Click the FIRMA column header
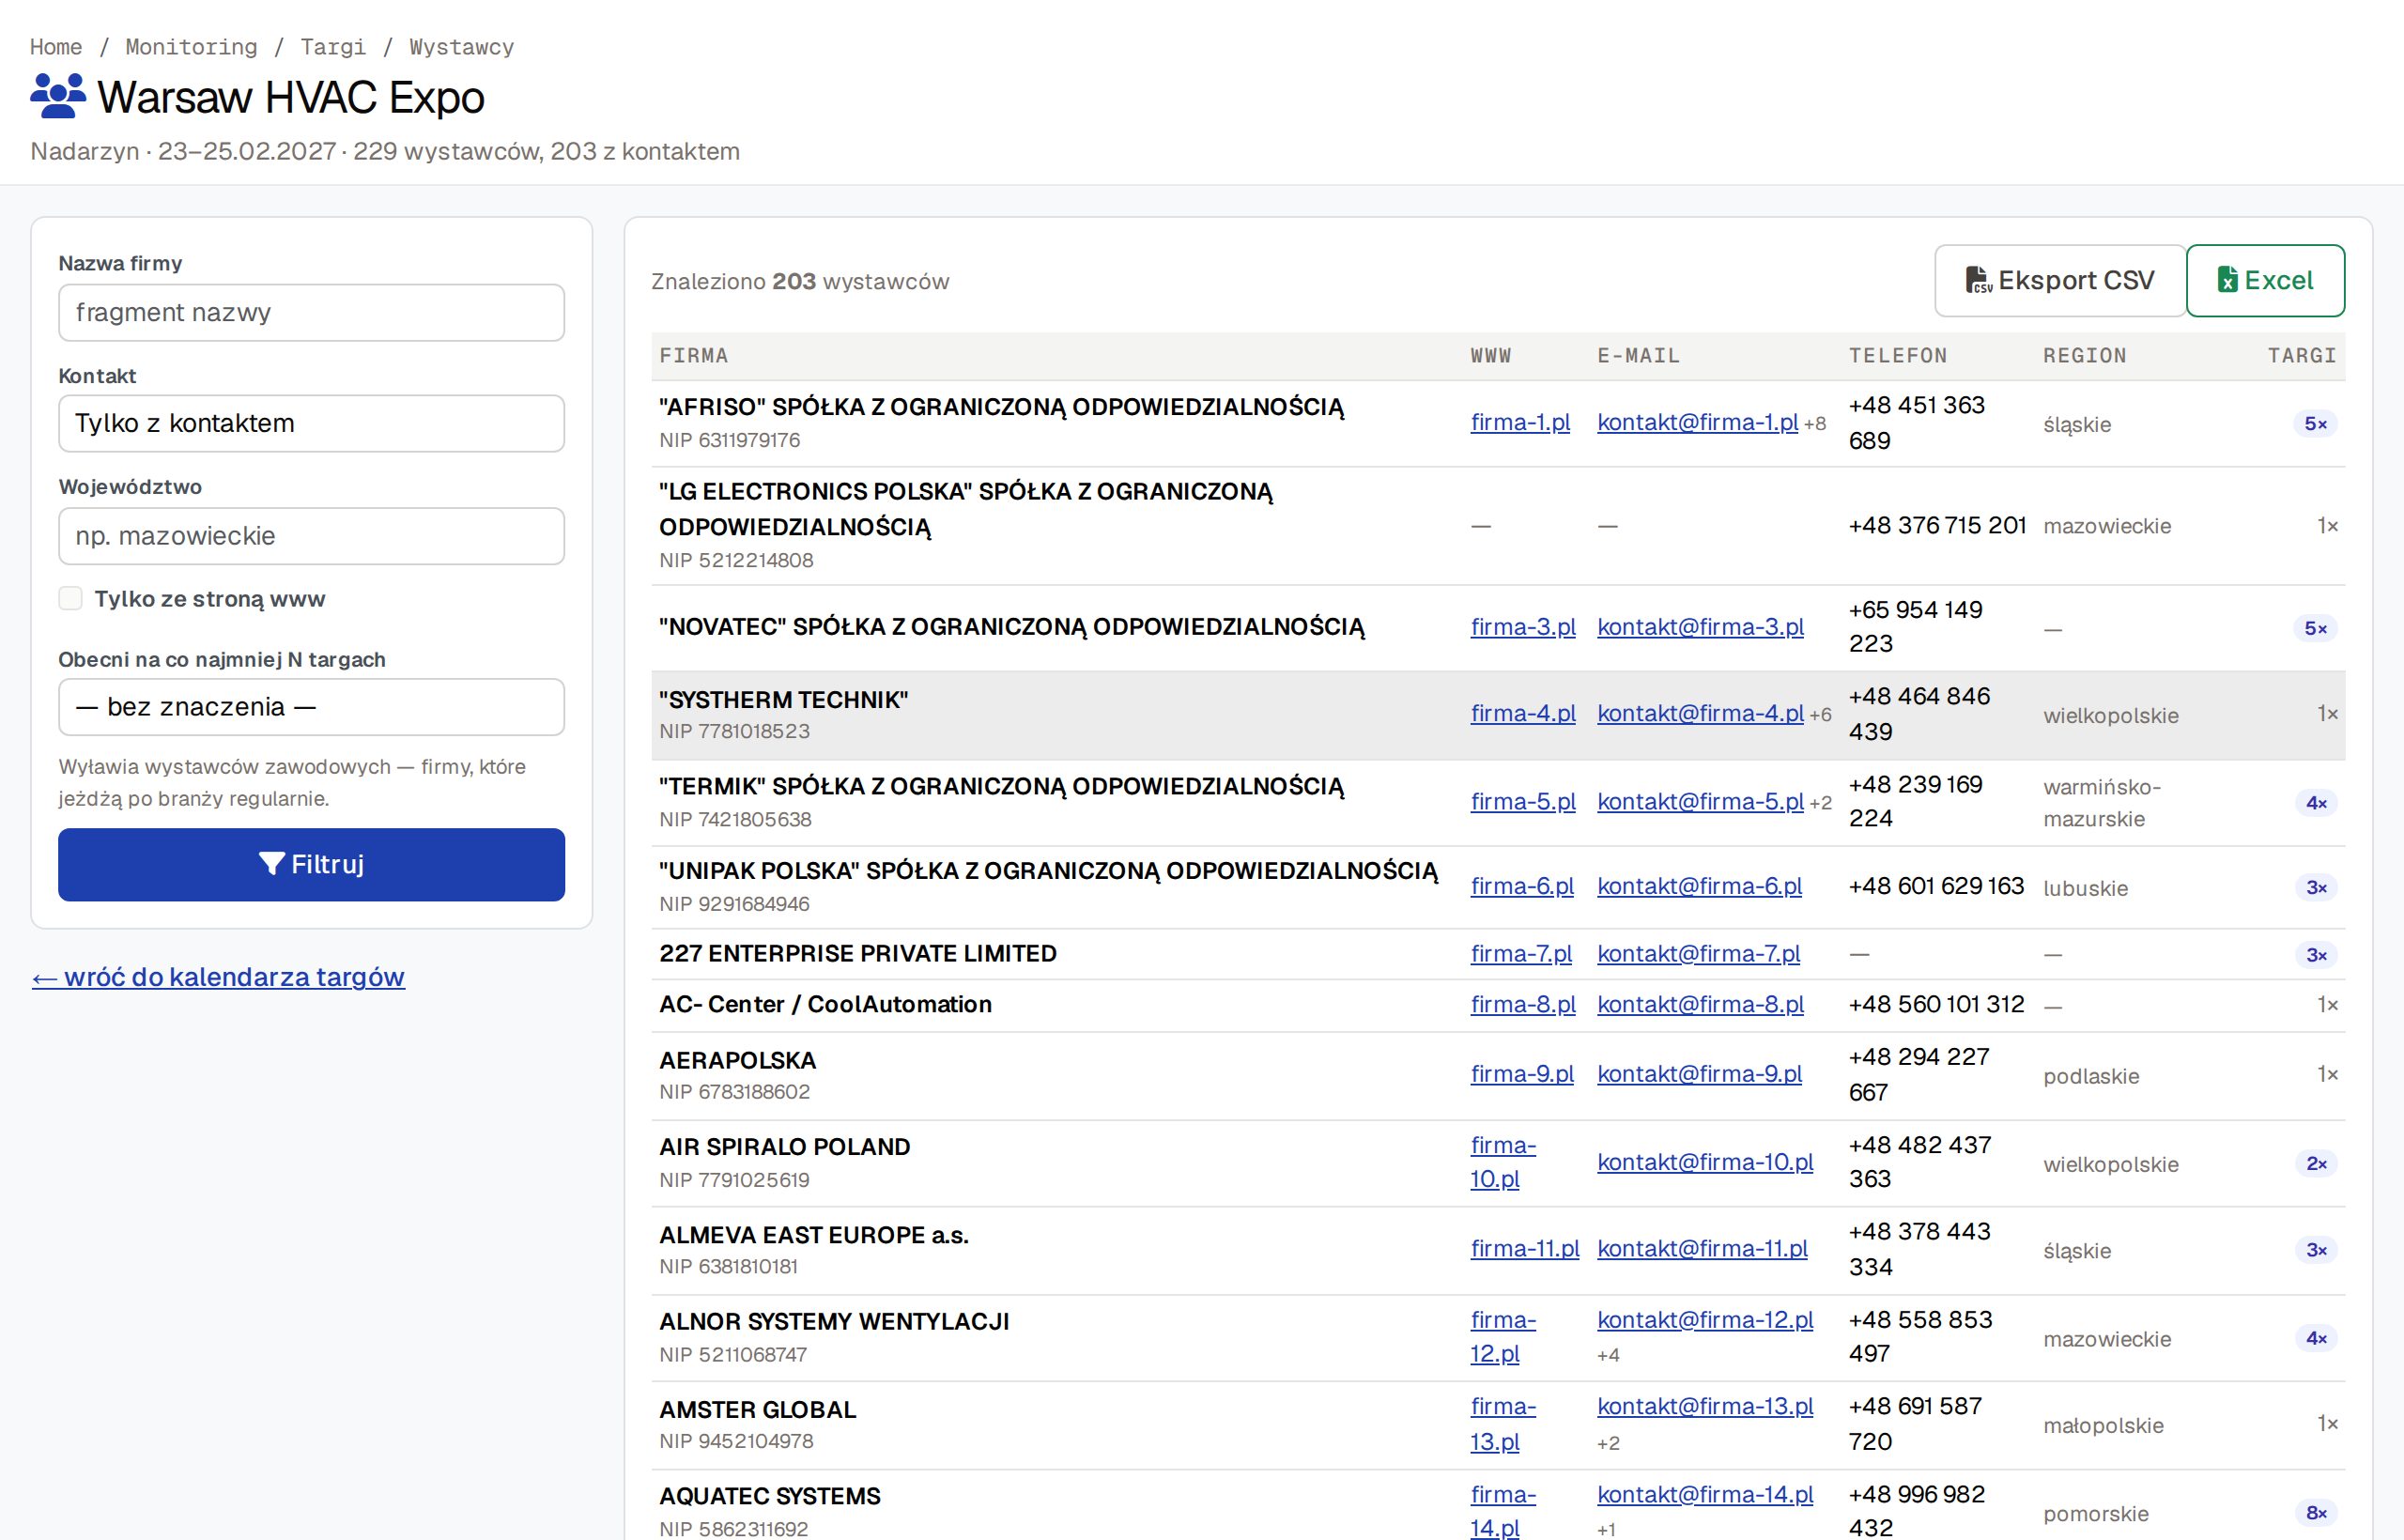The image size is (2404, 1540). (x=694, y=356)
